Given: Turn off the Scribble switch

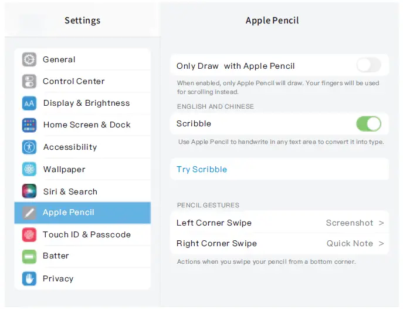Looking at the screenshot, I should (x=368, y=124).
